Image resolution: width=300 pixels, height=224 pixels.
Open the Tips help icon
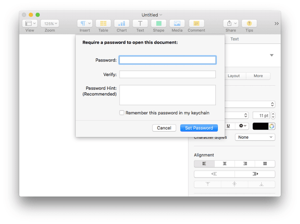(249, 24)
